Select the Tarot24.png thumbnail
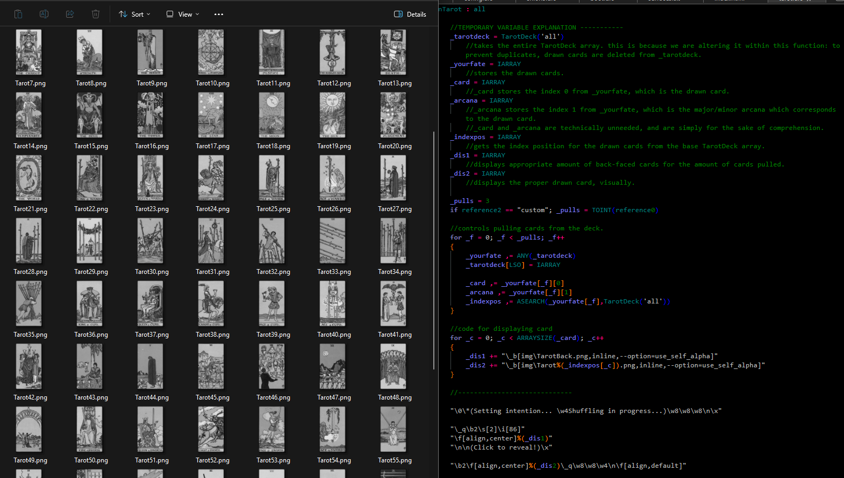The height and width of the screenshot is (478, 844). [x=211, y=178]
